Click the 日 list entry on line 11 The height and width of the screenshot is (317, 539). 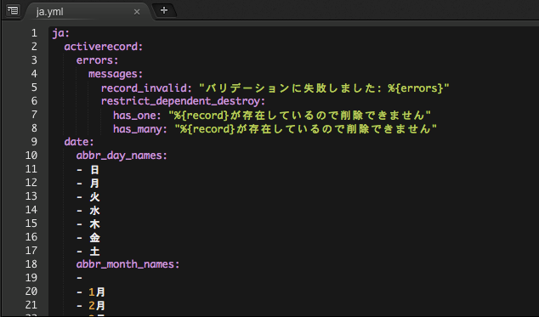(x=94, y=170)
